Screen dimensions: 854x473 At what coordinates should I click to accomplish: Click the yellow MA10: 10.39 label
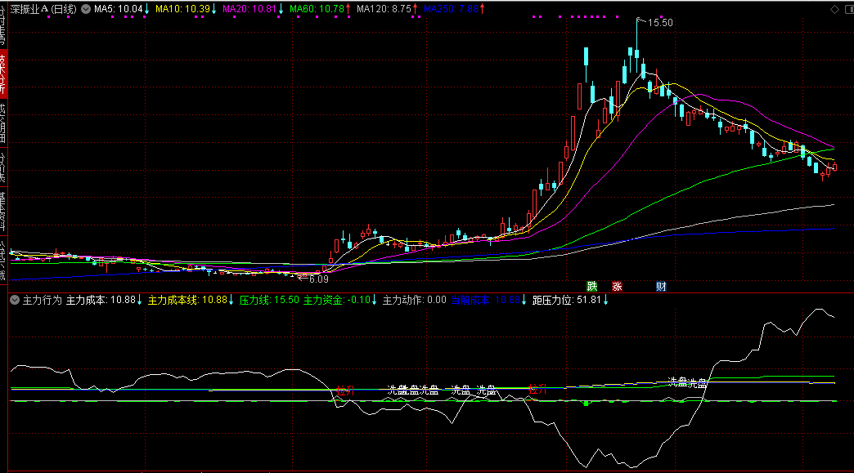(182, 9)
